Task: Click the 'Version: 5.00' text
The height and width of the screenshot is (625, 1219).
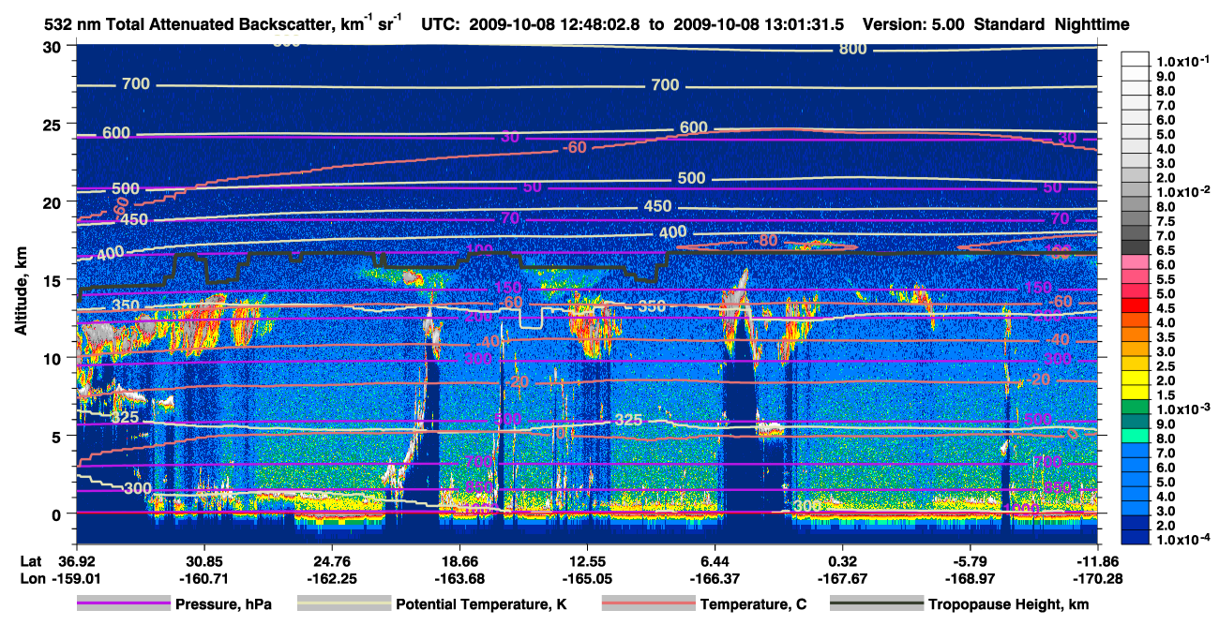Action: (x=911, y=24)
